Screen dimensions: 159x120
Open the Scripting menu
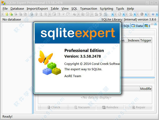point(107,9)
